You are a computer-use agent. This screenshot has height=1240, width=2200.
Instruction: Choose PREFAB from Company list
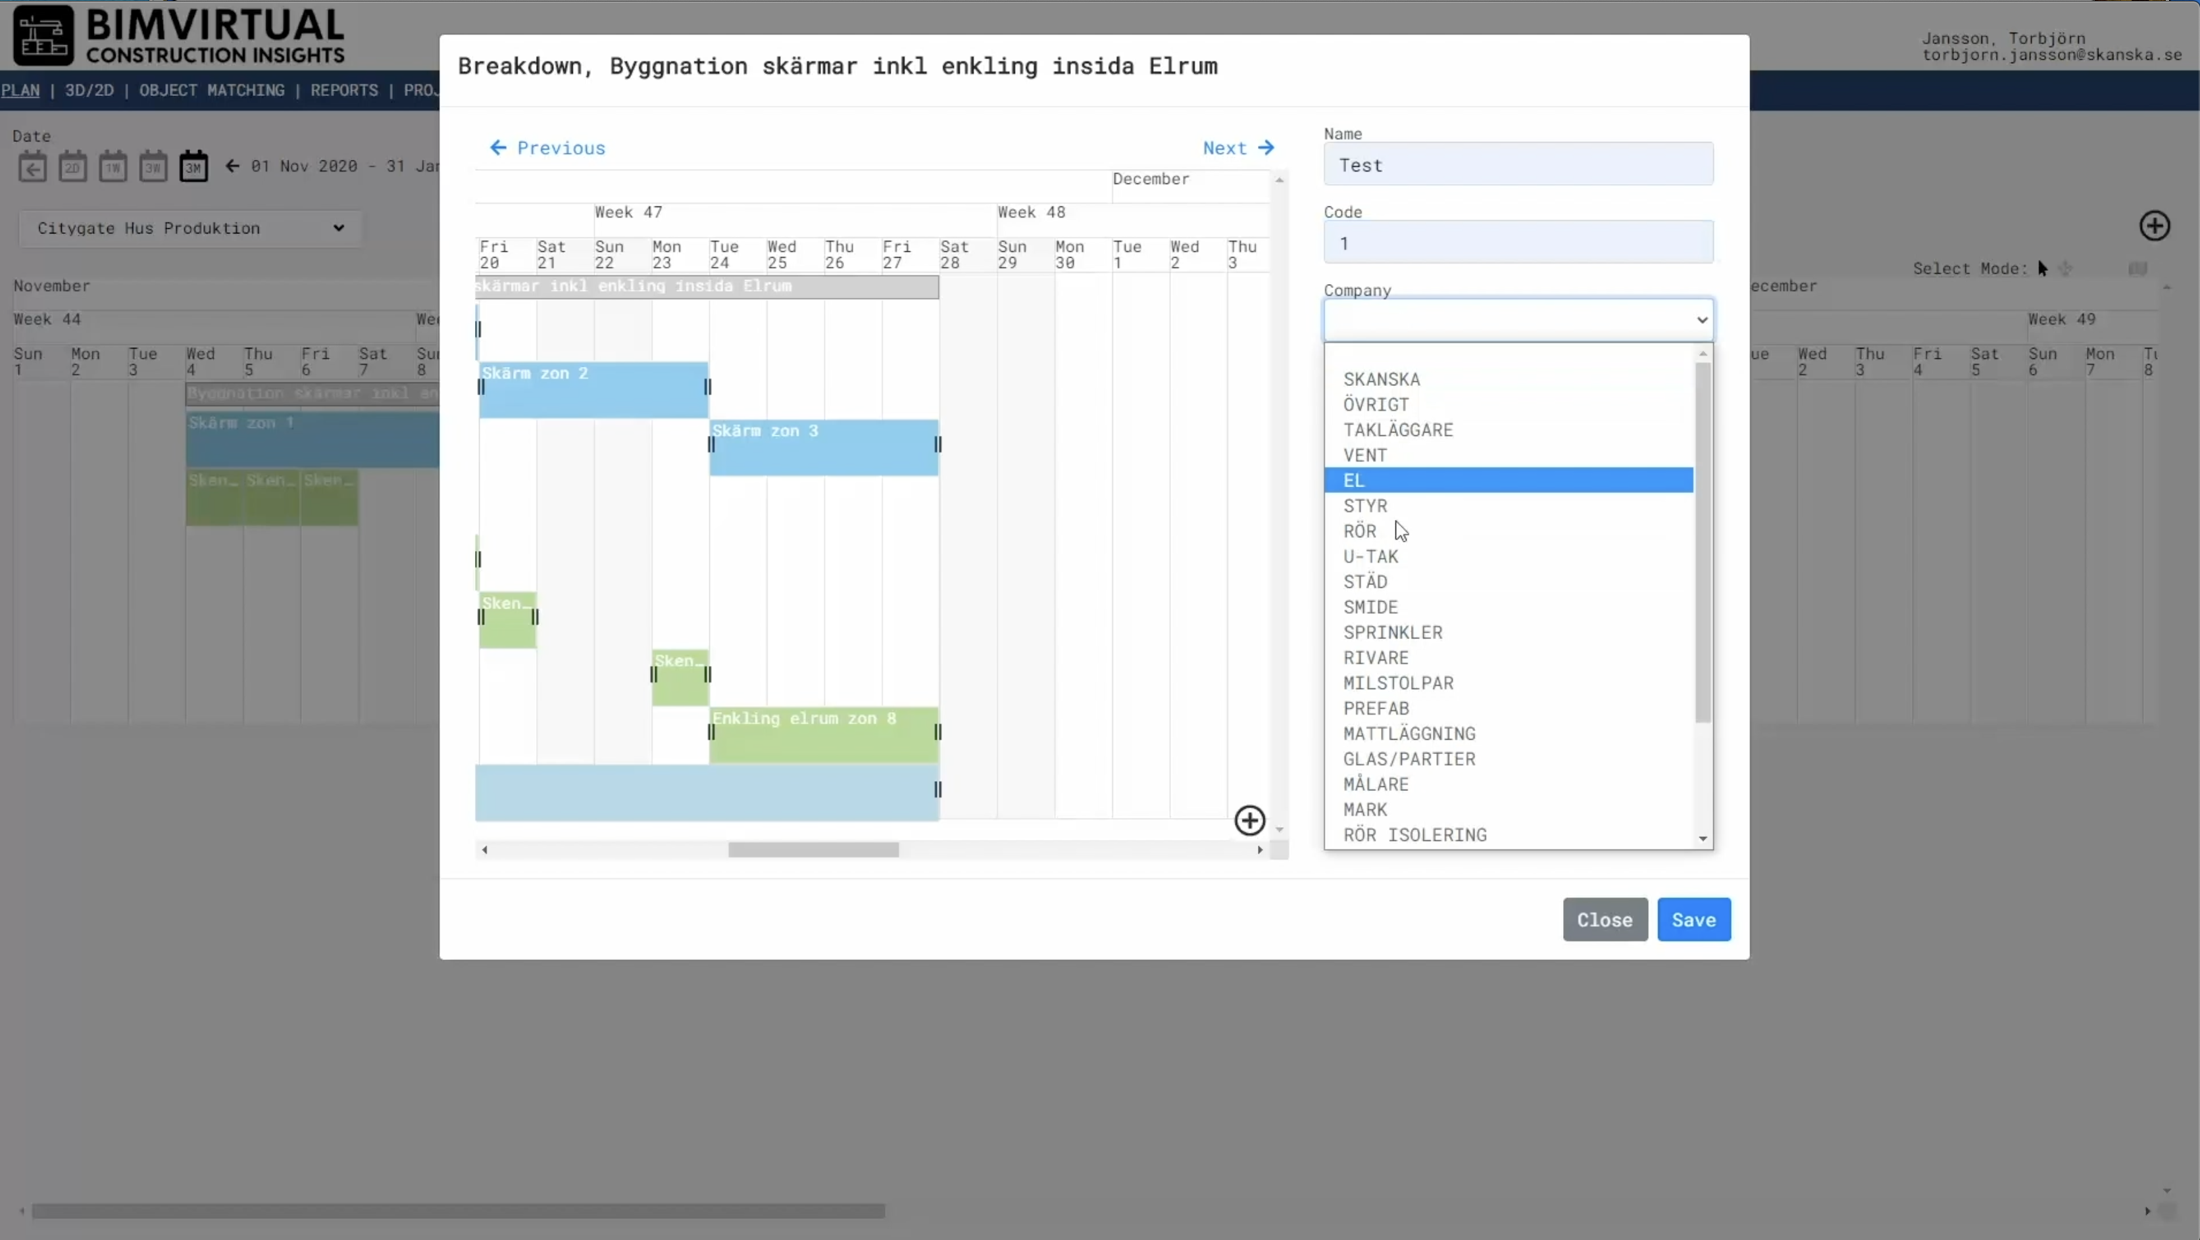[1509, 708]
